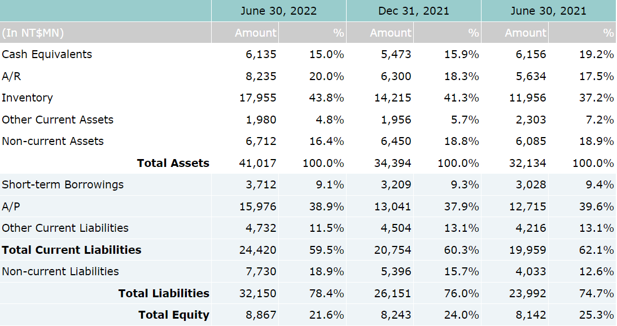The width and height of the screenshot is (617, 326).
Task: Click the 13,041 A/P amount cell
Action: tap(393, 206)
